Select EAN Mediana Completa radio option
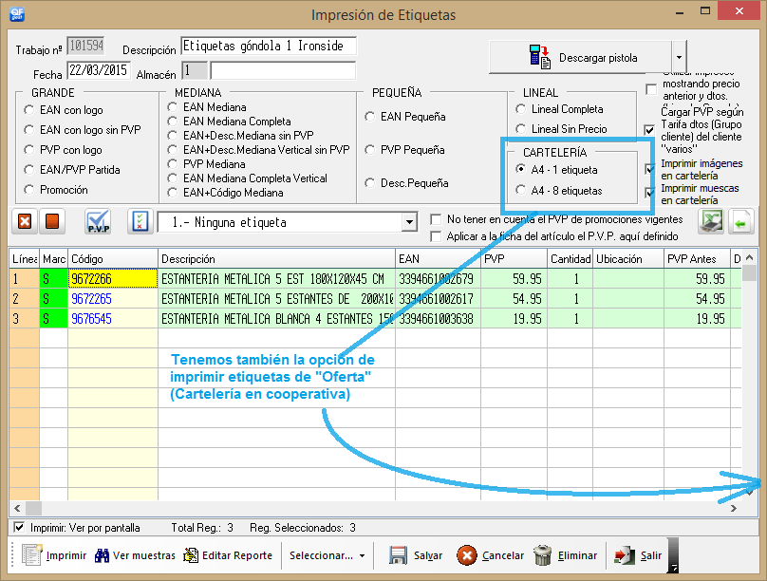767x581 pixels. pyautogui.click(x=172, y=121)
